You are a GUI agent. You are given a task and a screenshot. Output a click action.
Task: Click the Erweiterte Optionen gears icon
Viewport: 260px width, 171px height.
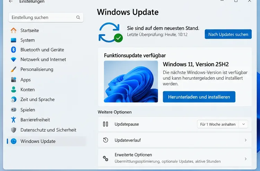[x=105, y=159]
